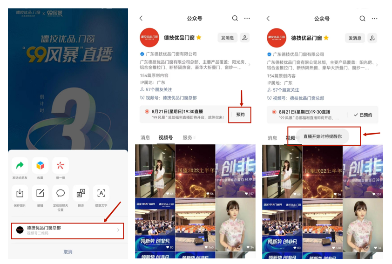This screenshot has height=264, width=392.
Task: Open 8月21日 19:30直播 notice beside 预约
Action: pyautogui.click(x=185, y=114)
